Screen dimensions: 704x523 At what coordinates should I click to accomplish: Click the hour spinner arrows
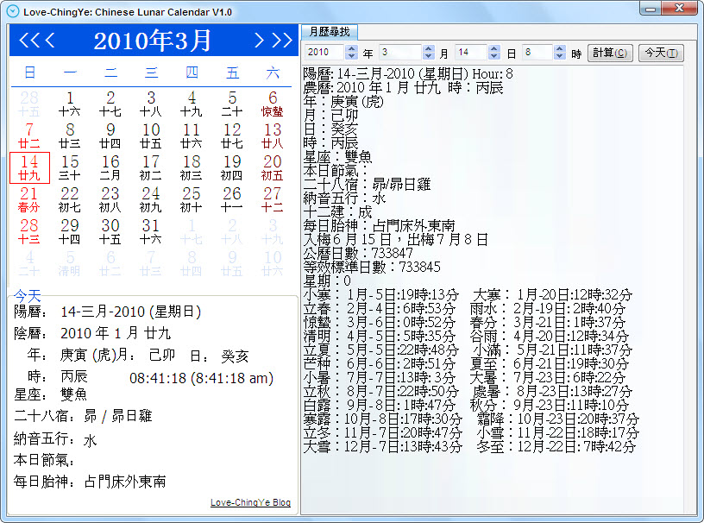(561, 53)
